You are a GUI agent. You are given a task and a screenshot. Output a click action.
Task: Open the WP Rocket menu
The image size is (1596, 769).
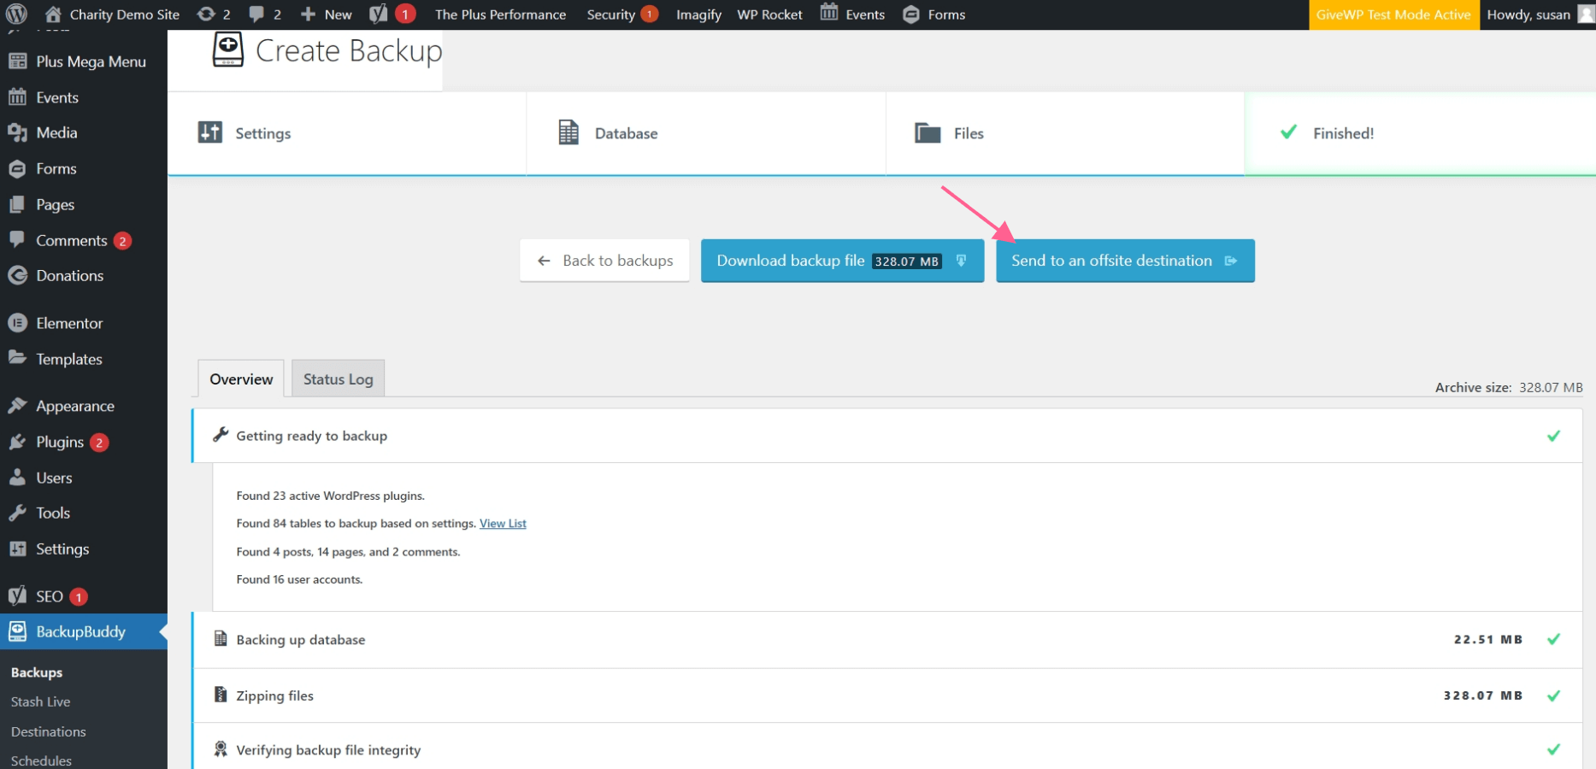coord(769,15)
